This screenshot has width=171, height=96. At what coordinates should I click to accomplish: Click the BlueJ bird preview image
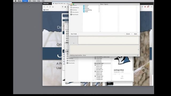coord(122,61)
